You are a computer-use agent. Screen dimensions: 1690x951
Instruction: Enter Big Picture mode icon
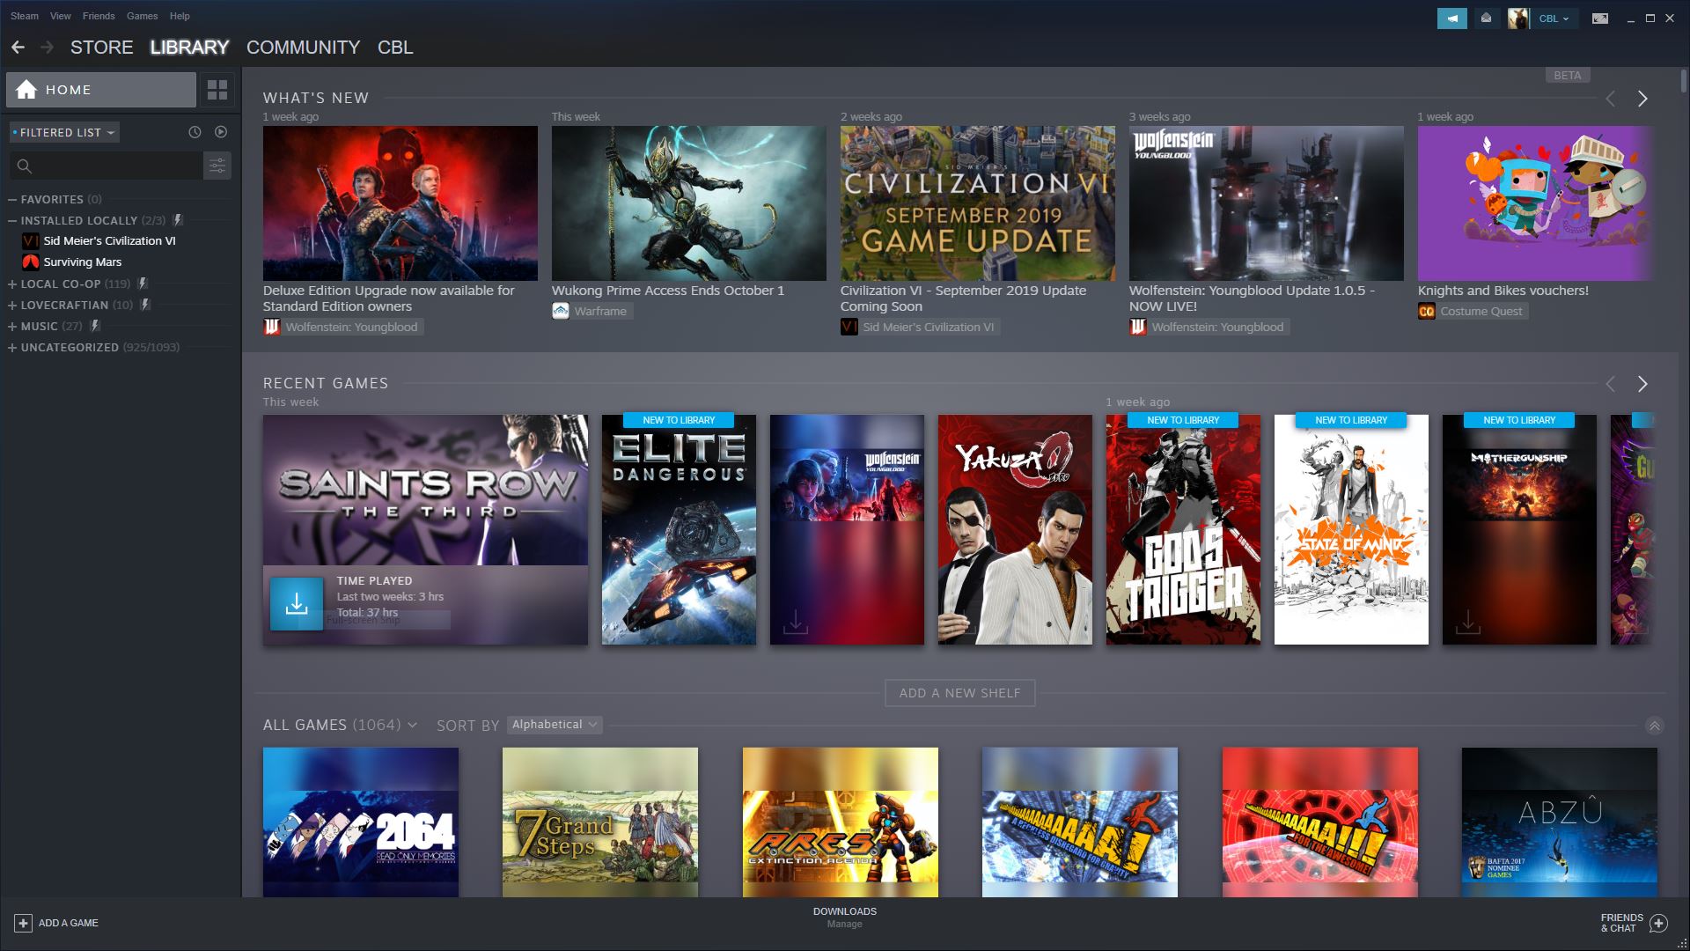click(1600, 18)
